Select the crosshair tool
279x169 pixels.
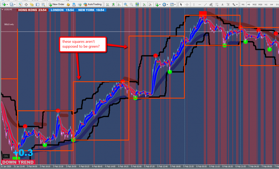[x=187, y=5]
